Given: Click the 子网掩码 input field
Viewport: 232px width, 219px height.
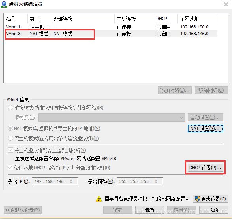Looking at the screenshot, I should tap(140, 181).
